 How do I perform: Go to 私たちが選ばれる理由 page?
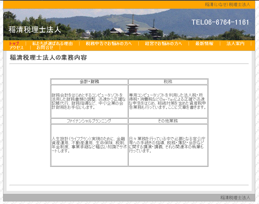(x=52, y=44)
